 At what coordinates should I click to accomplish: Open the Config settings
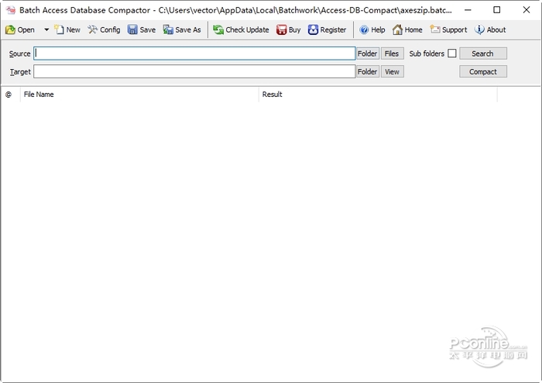(104, 29)
